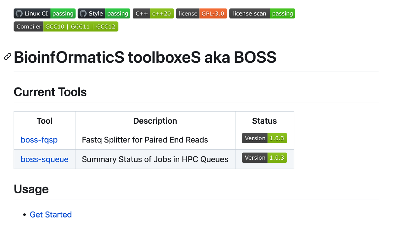Follow the Get Started link
Screen dimensions: 396x228
pyautogui.click(x=50, y=214)
